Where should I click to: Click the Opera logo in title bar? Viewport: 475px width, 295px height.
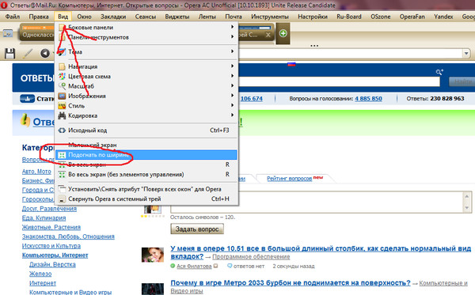click(4, 6)
